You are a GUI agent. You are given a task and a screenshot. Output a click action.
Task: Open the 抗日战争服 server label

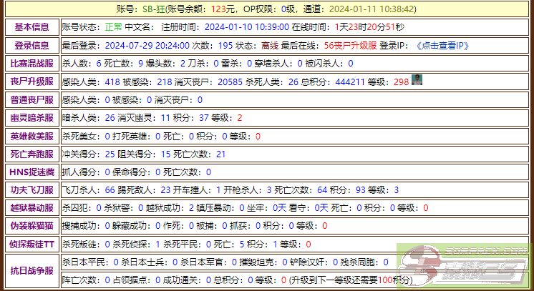click(x=32, y=271)
